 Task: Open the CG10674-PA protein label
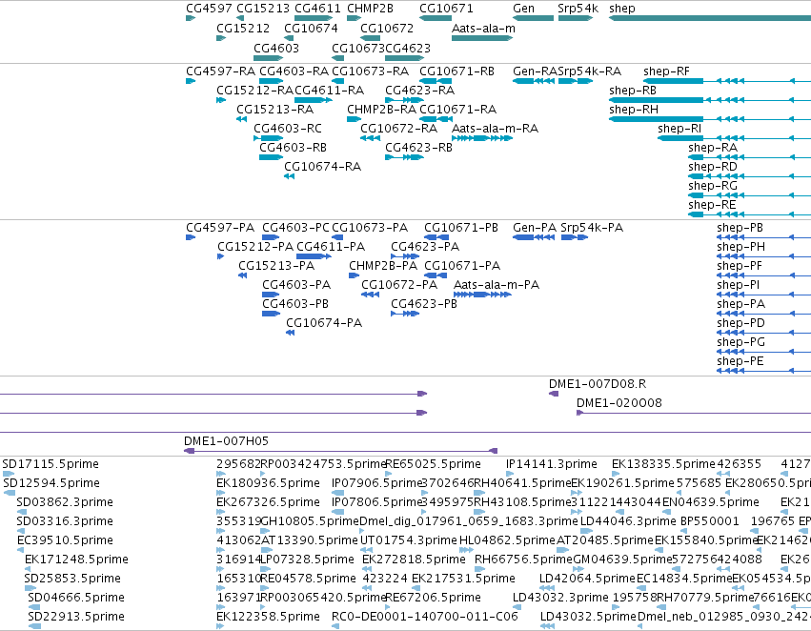pyautogui.click(x=324, y=323)
